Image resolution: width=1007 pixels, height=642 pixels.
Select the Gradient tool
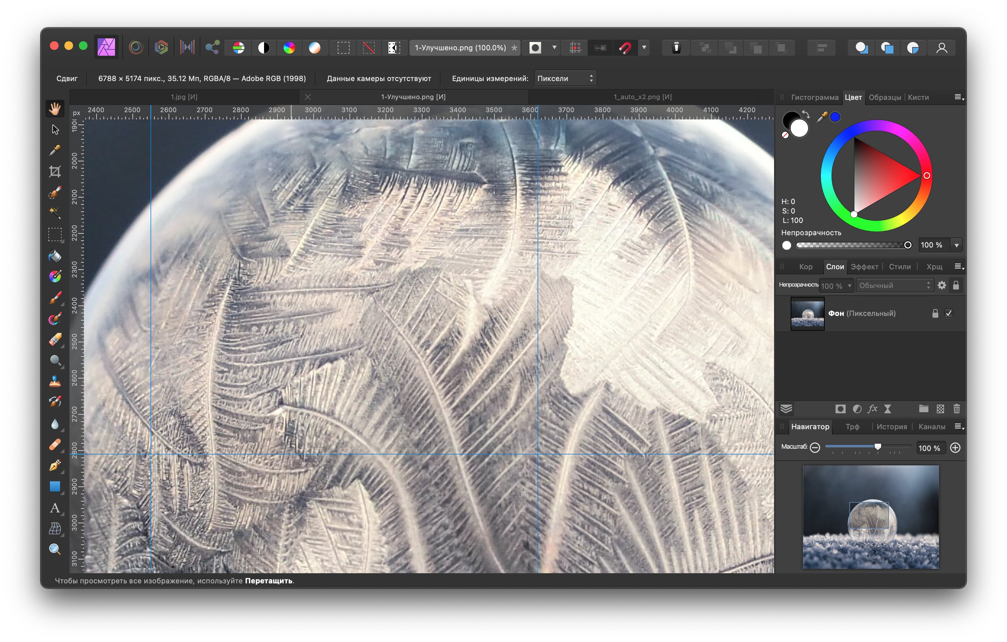click(55, 276)
